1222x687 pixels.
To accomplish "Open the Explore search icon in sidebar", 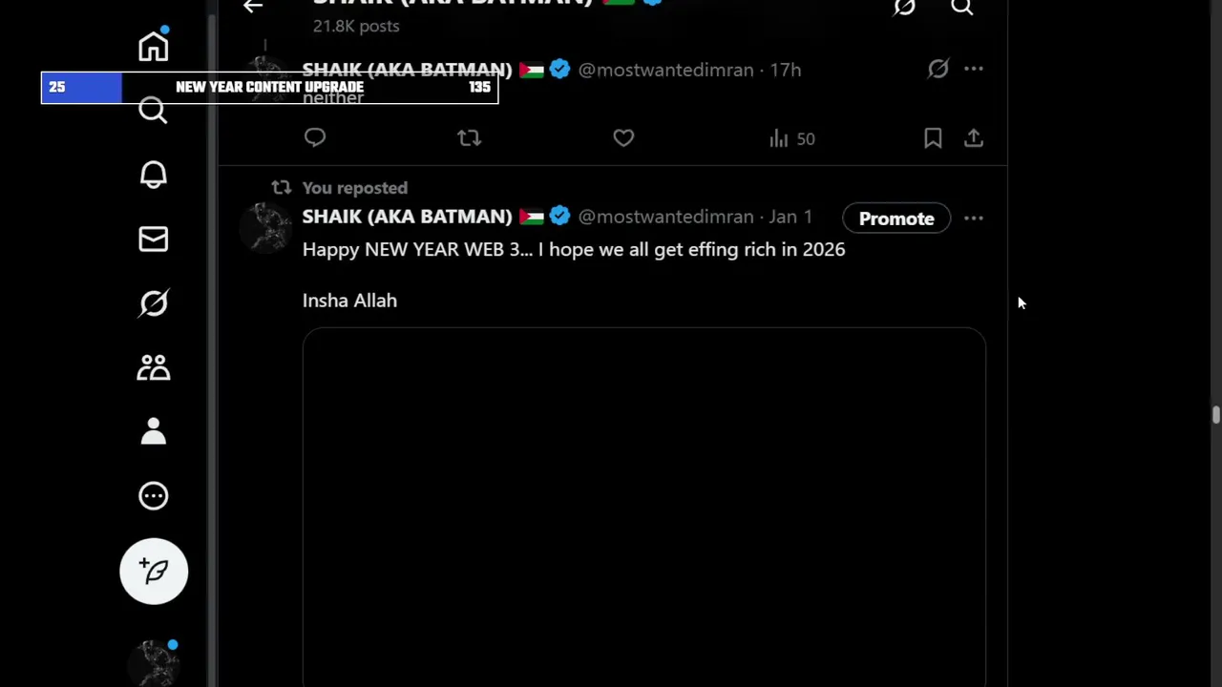I will (153, 112).
